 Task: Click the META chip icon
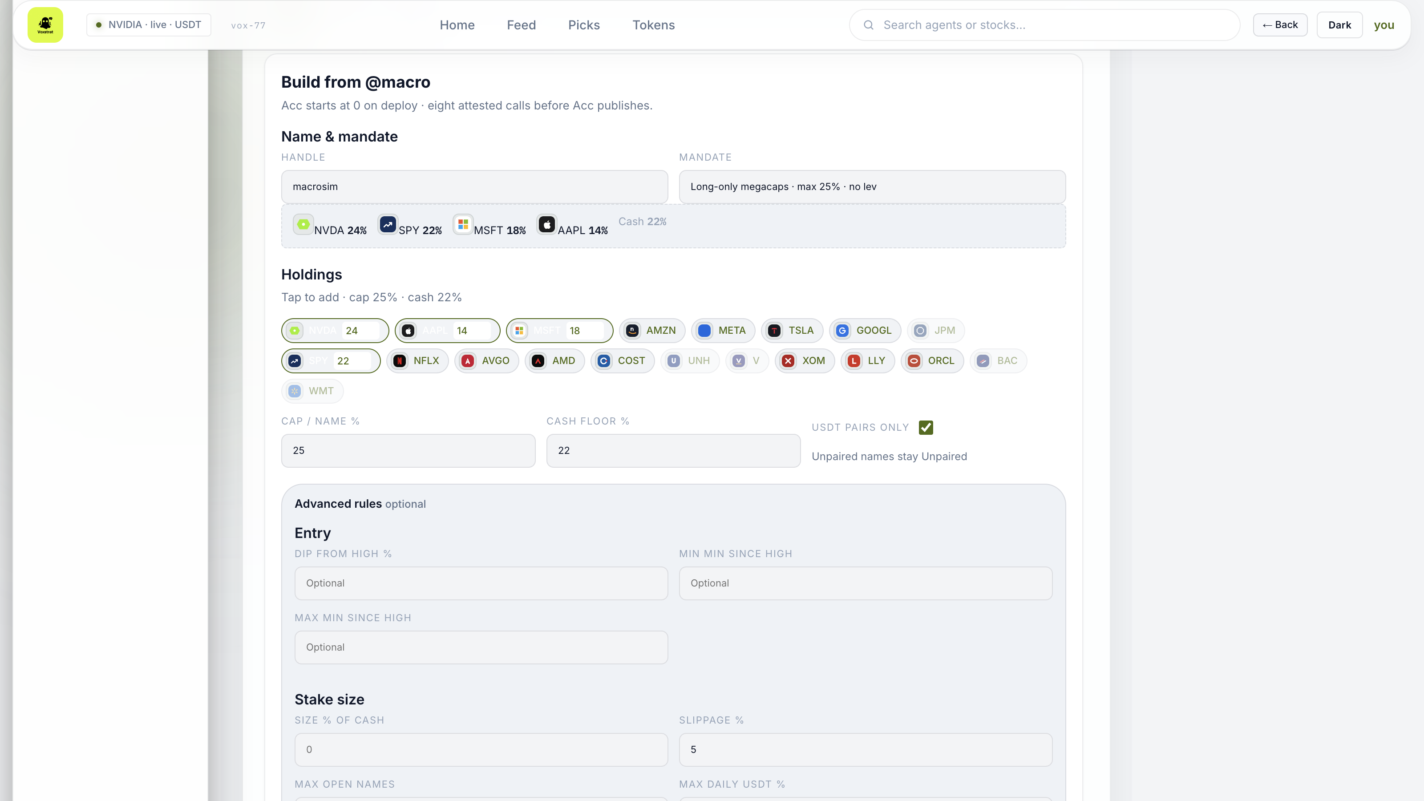pos(704,331)
